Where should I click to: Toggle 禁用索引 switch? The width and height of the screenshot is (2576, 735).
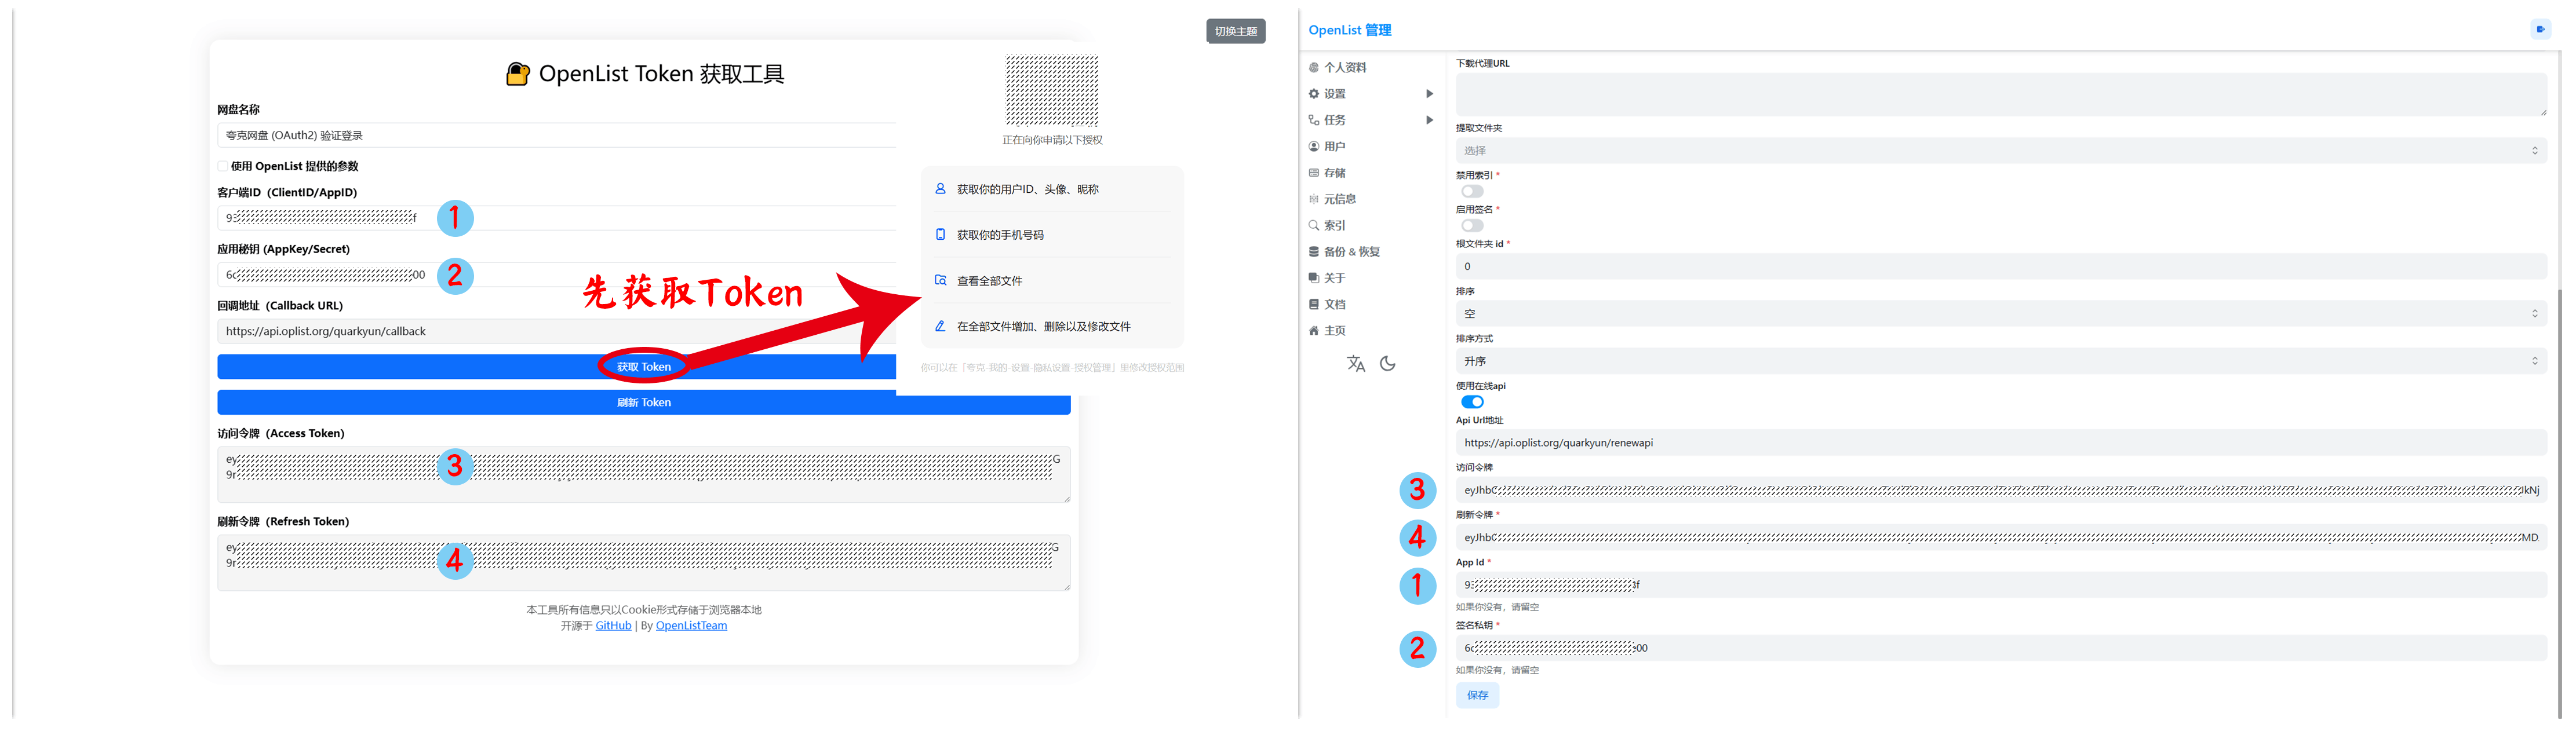1472,191
